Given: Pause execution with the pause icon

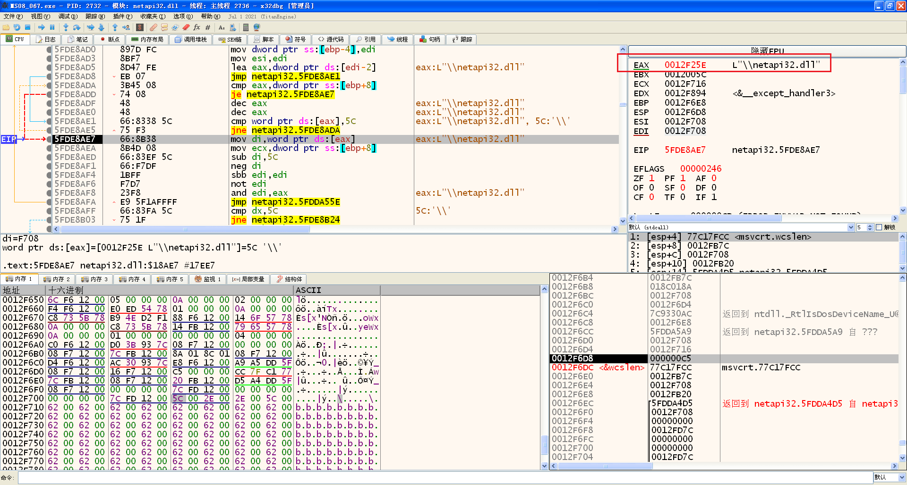Looking at the screenshot, I should coord(52,27).
